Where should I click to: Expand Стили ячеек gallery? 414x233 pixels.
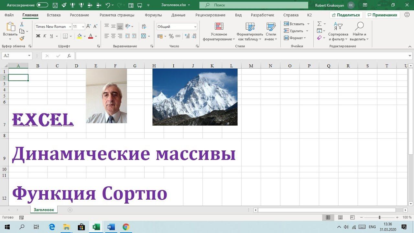coord(271,32)
